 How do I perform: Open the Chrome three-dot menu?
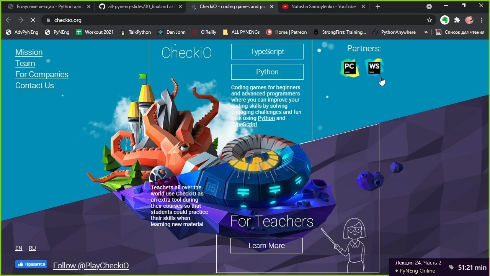pyautogui.click(x=482, y=20)
